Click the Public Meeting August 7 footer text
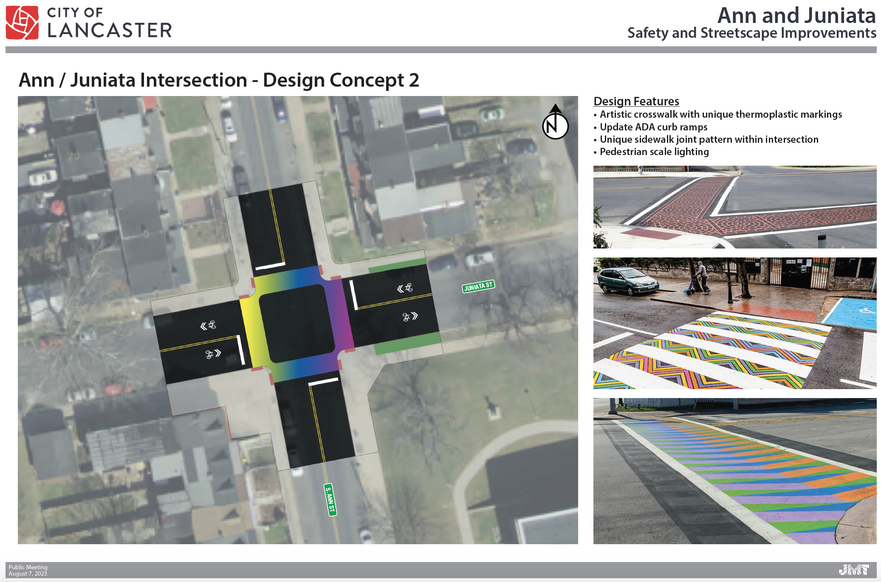The height and width of the screenshot is (582, 881). pos(28,570)
